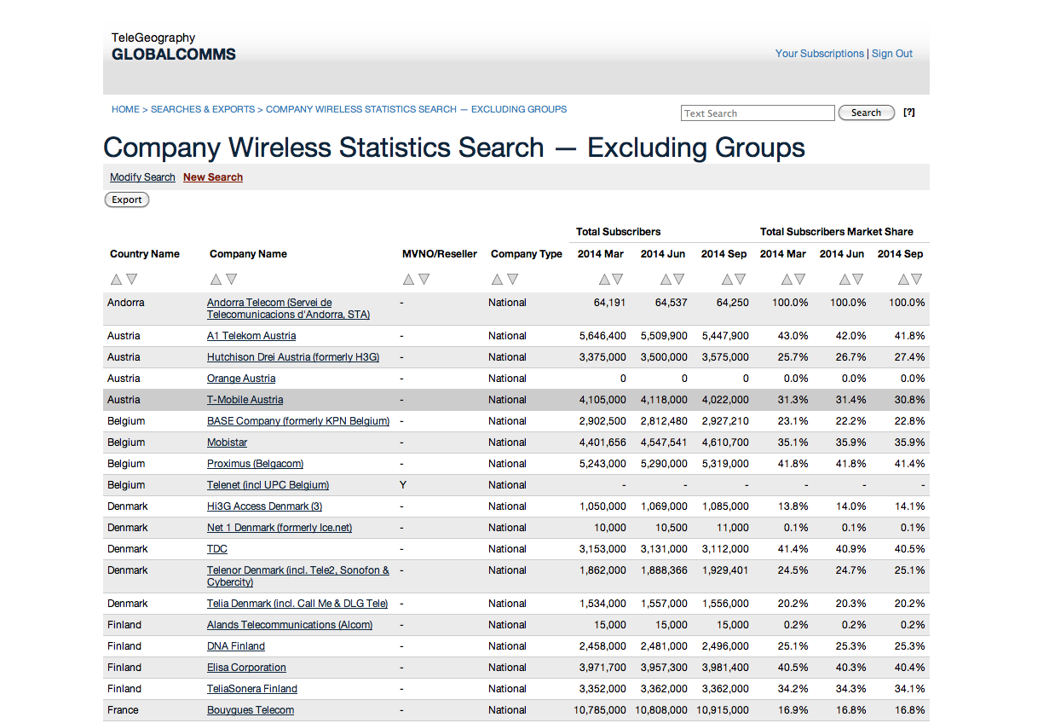Open Orange Austria link

click(x=241, y=379)
